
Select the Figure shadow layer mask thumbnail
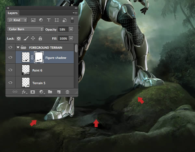39,57
